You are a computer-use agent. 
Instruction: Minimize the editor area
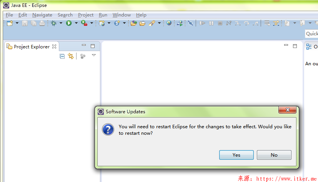[x=286, y=45]
